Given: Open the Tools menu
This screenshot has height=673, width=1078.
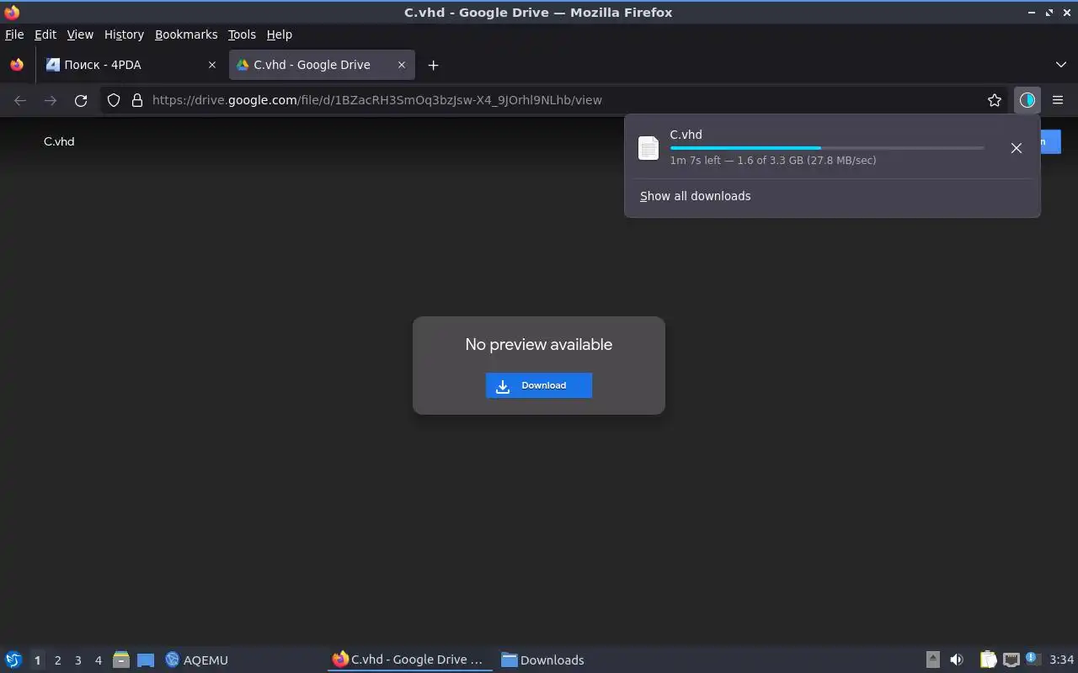Looking at the screenshot, I should tap(242, 34).
